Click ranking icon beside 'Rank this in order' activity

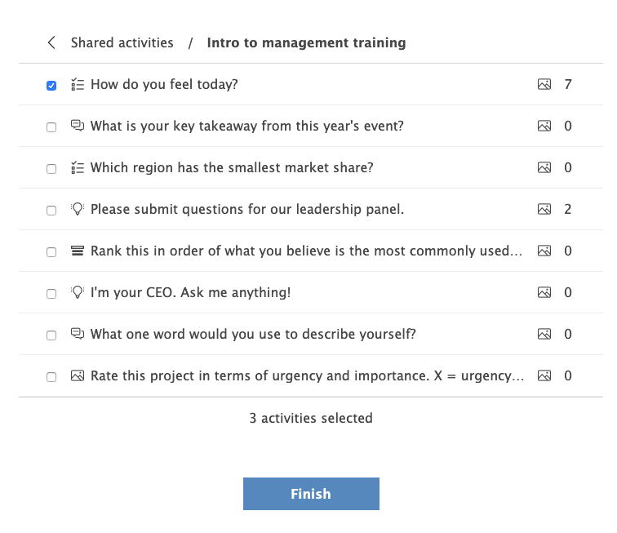click(x=78, y=251)
